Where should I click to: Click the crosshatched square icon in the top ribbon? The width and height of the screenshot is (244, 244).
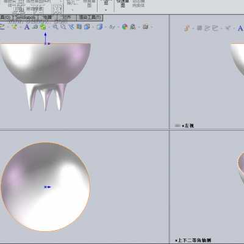(x=58, y=9)
